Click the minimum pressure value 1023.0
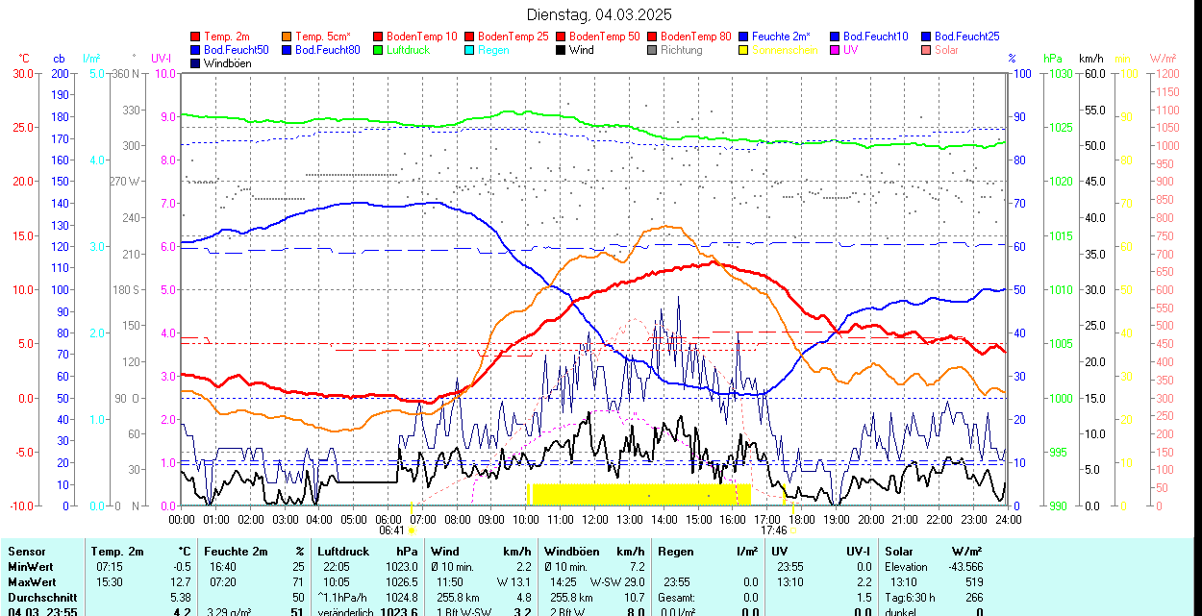This screenshot has height=616, width=1202. point(400,567)
